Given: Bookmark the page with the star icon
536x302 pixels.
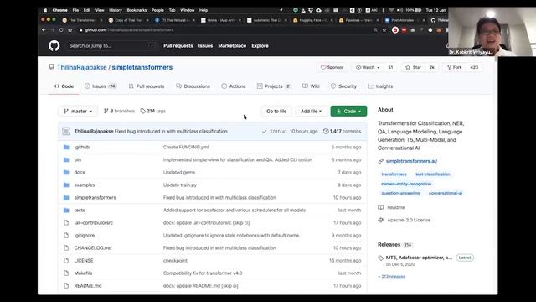Looking at the screenshot, I should 384,30.
